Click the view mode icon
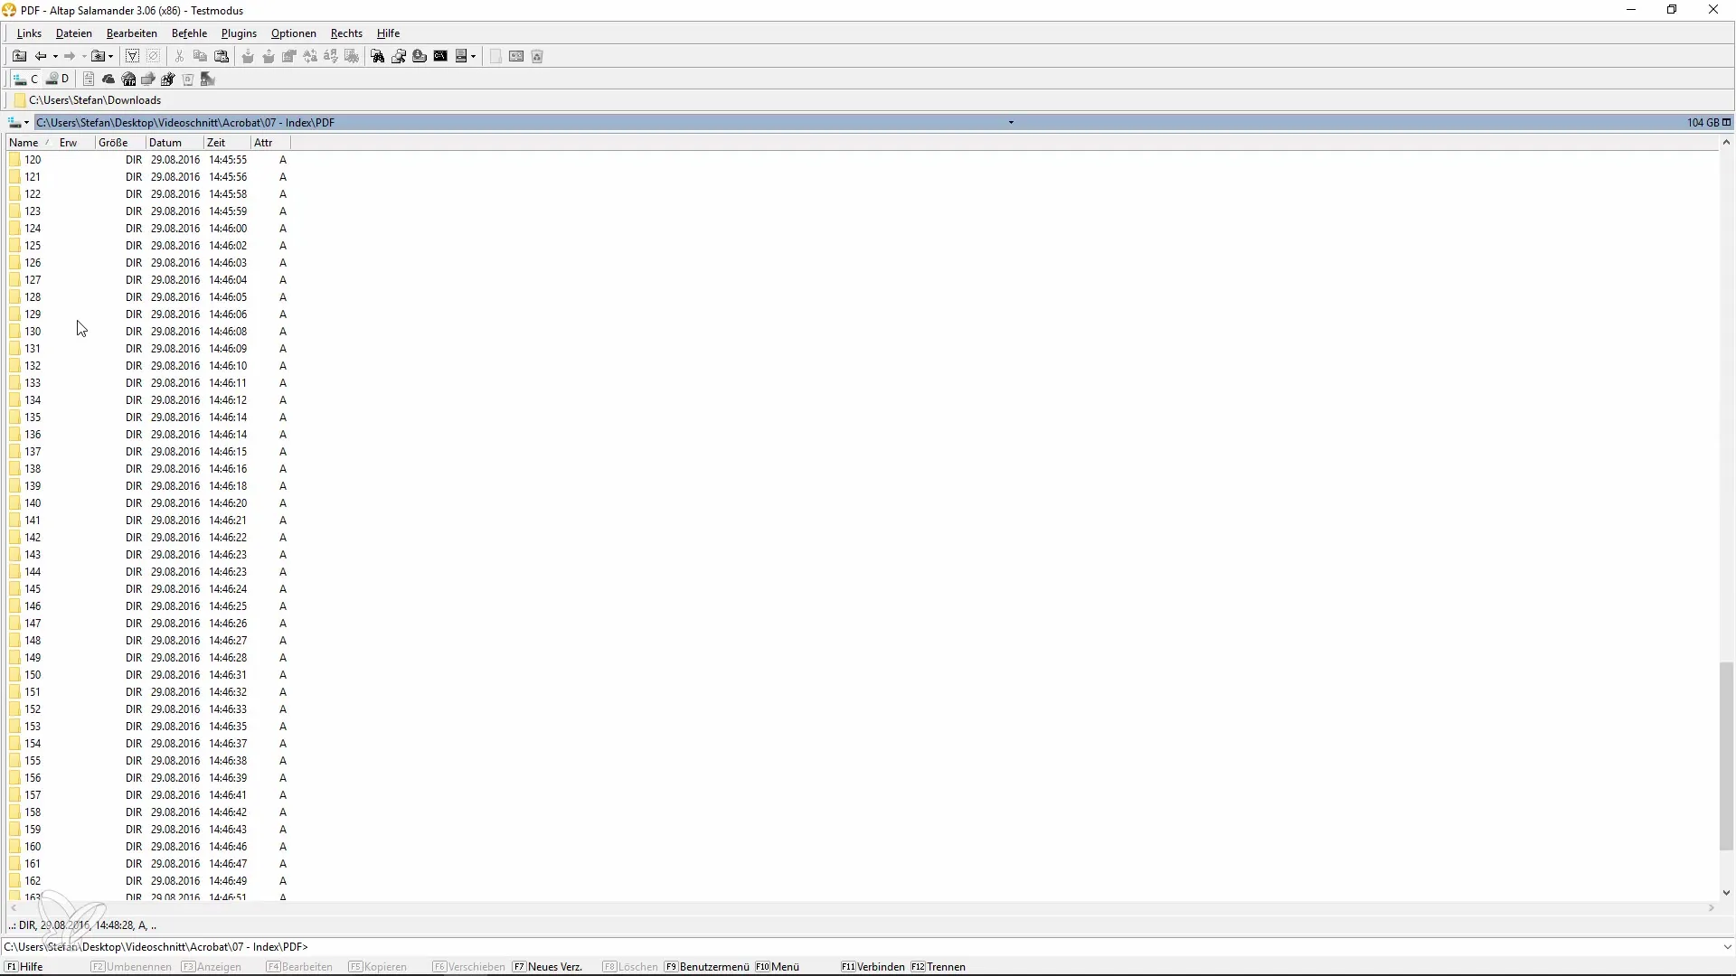This screenshot has width=1736, height=976. (x=461, y=56)
